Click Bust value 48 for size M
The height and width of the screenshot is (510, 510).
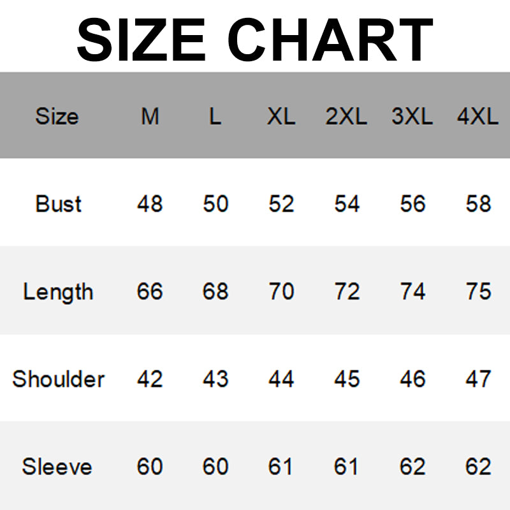coord(150,204)
